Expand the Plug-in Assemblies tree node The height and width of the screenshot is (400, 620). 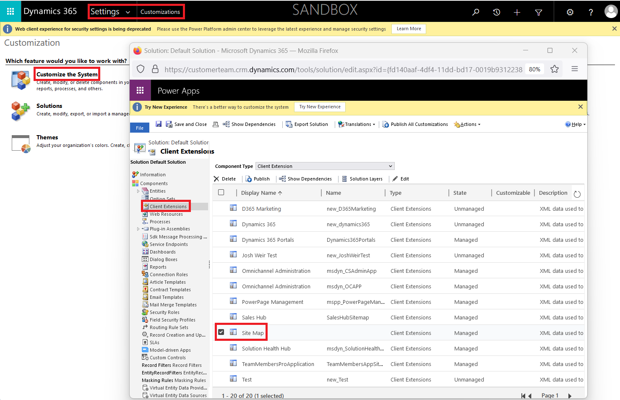(138, 229)
